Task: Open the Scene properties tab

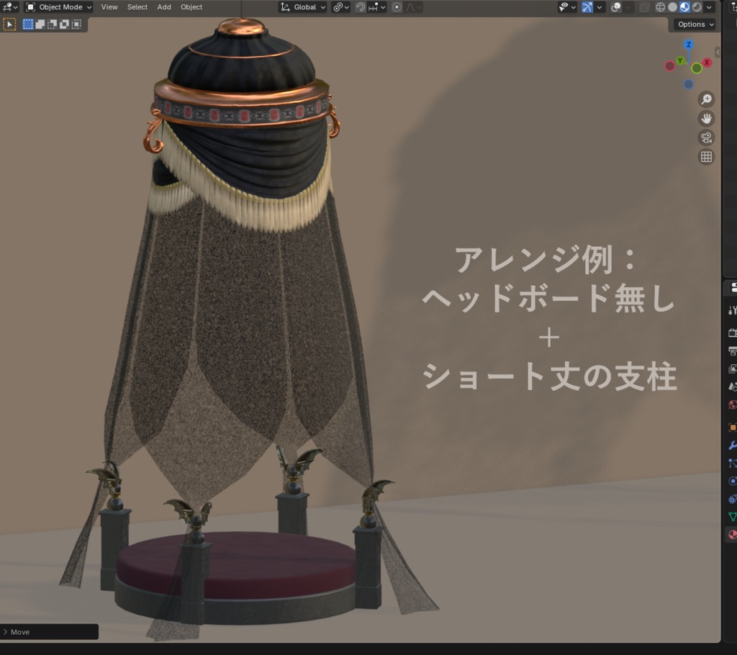Action: (732, 387)
